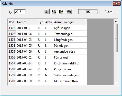Click the Aktiv J cell for Nyårsdagen
Viewport: 122px width, 96px height.
(49, 28)
